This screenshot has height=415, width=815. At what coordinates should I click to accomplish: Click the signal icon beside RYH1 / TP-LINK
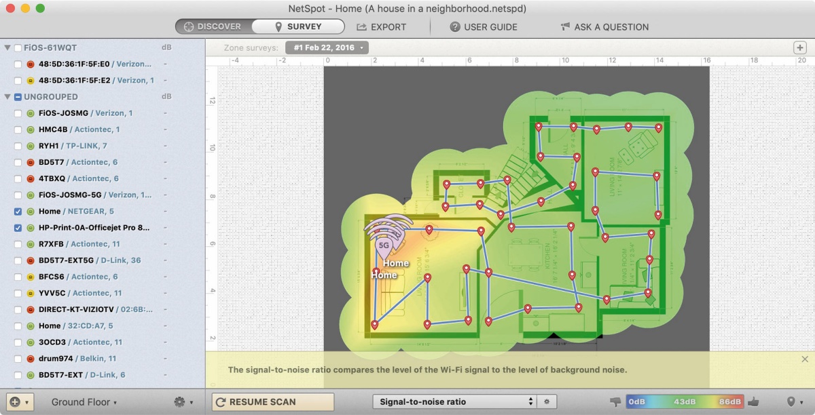click(x=31, y=146)
